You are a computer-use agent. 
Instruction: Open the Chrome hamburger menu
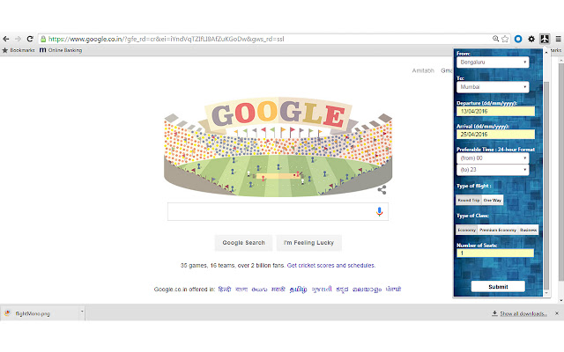pos(558,39)
